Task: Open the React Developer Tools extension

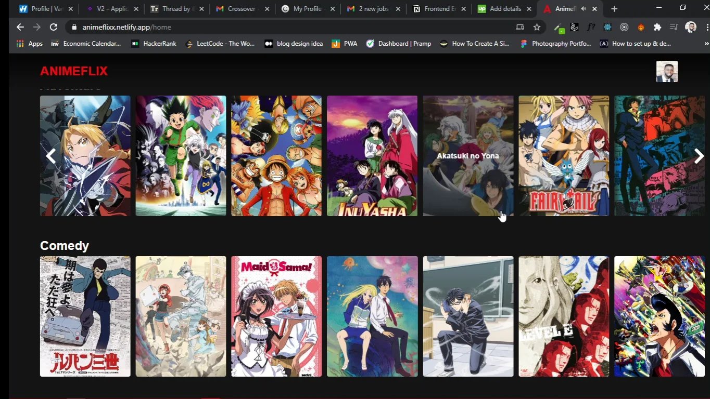Action: pos(607,27)
